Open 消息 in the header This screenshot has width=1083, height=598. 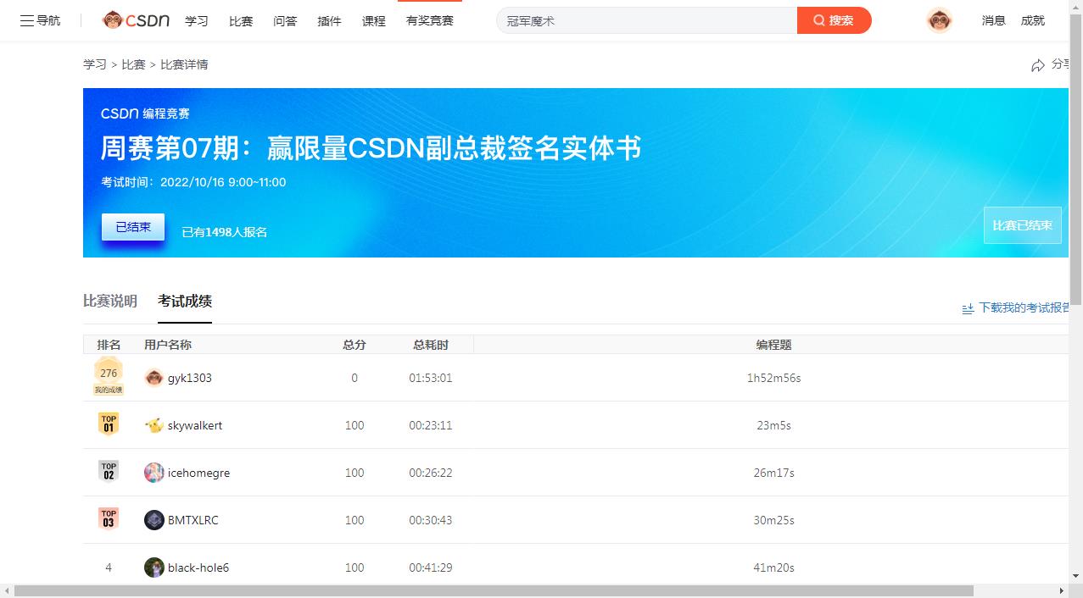pyautogui.click(x=994, y=20)
